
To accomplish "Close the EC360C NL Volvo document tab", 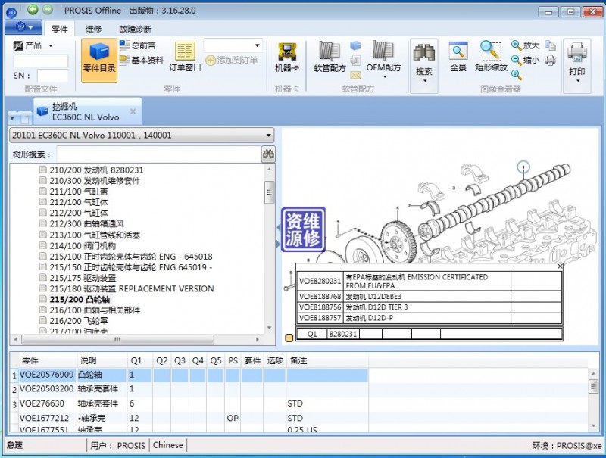I will (133, 111).
